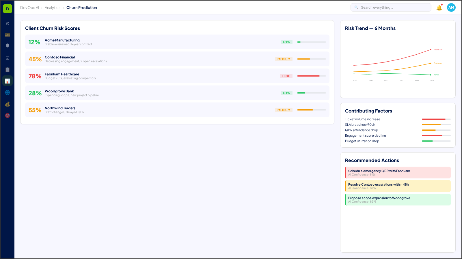
Task: Open the AM user avatar menu
Action: [x=451, y=7]
